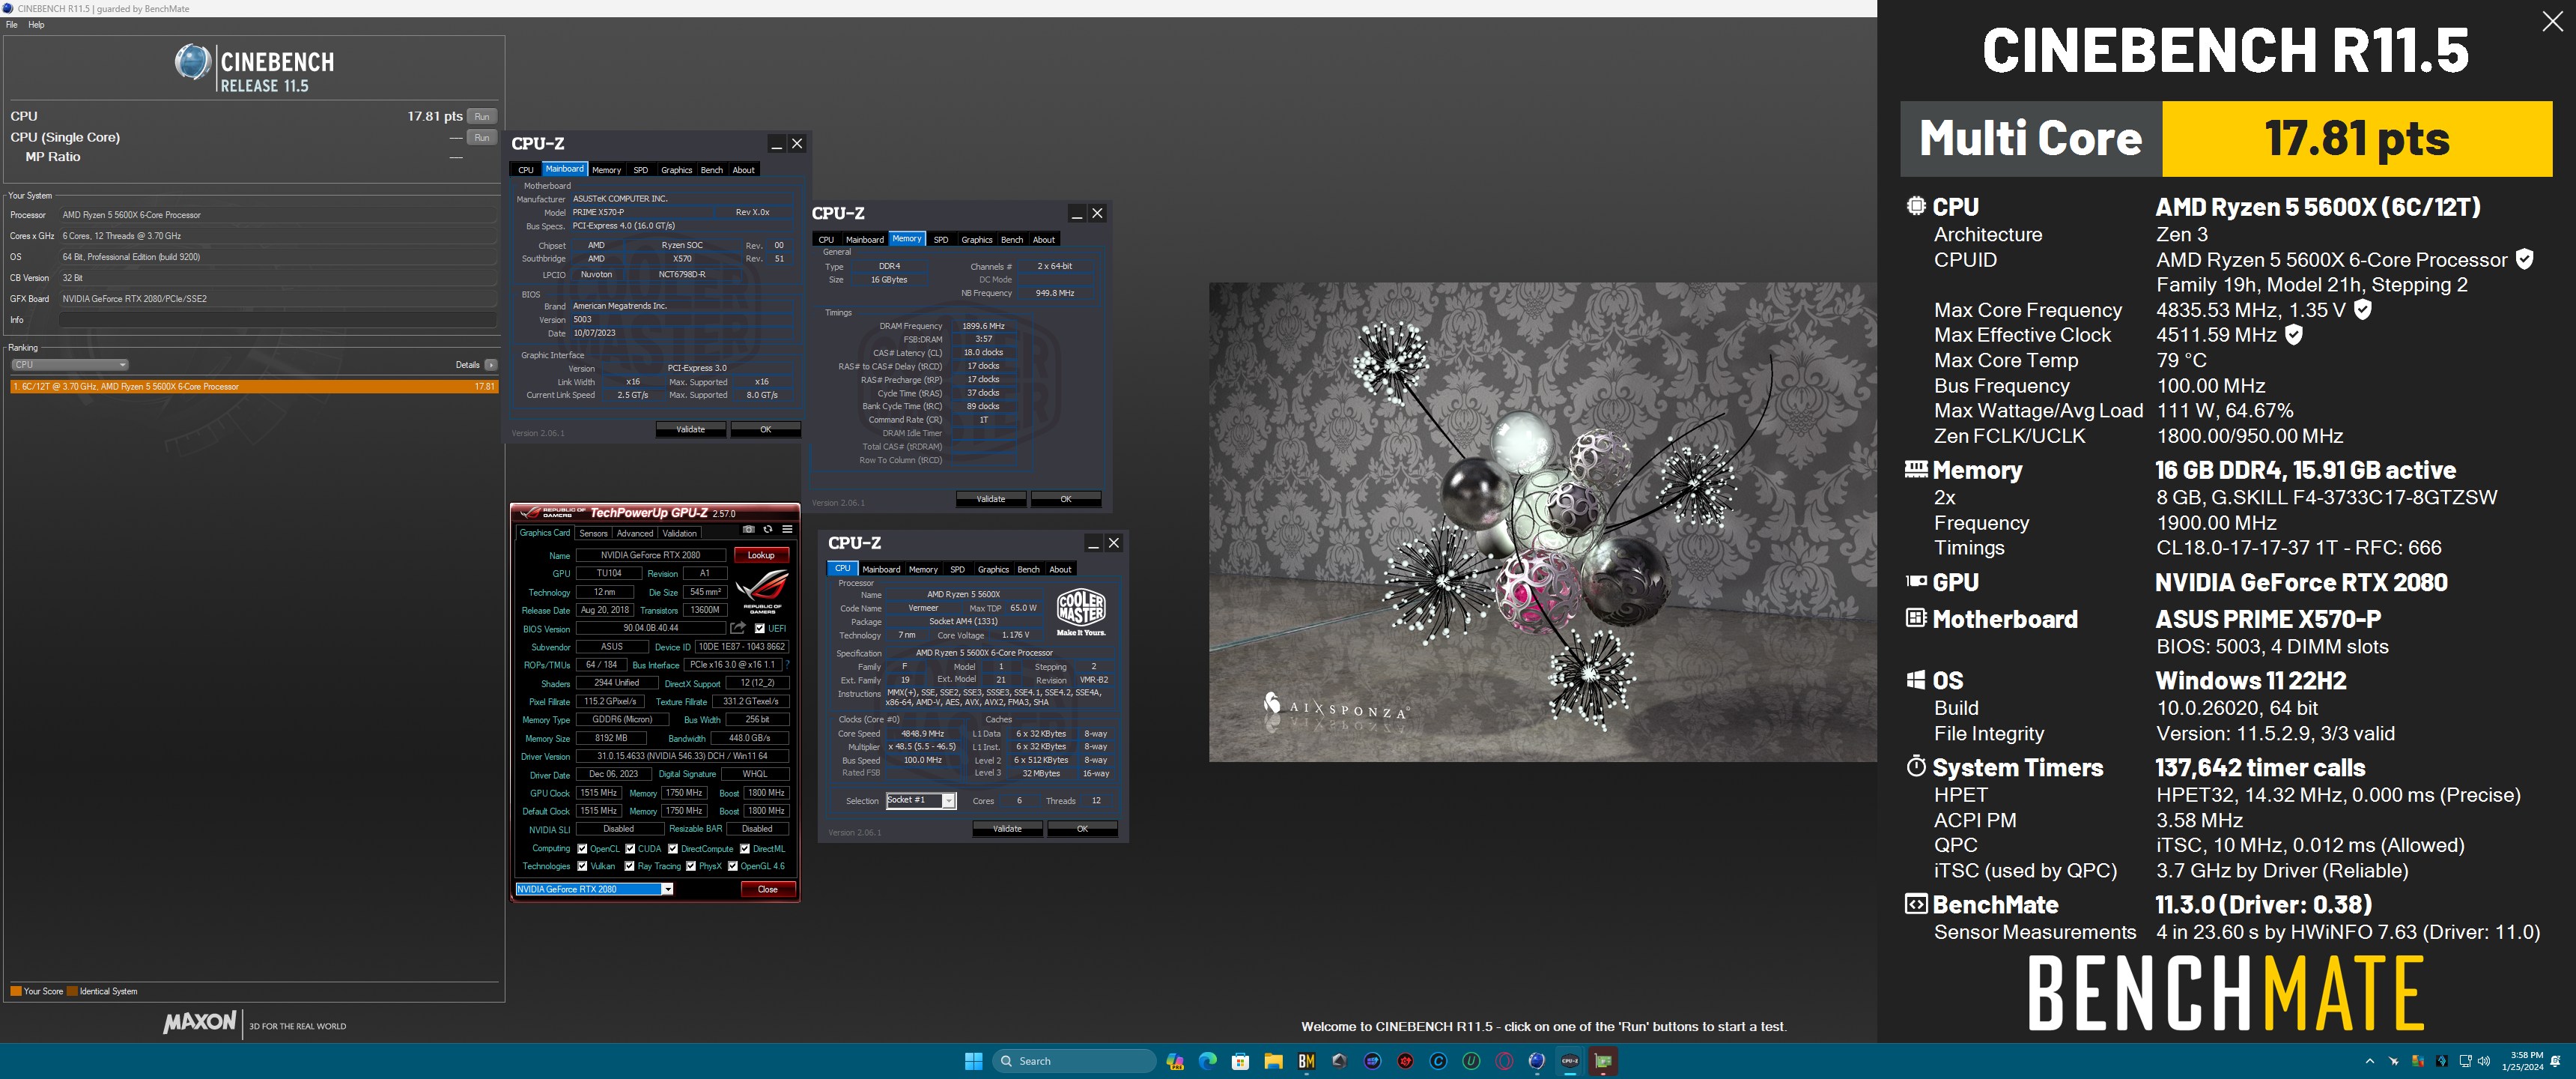
Task: Open volume speaker tray icon
Action: (x=2483, y=1061)
